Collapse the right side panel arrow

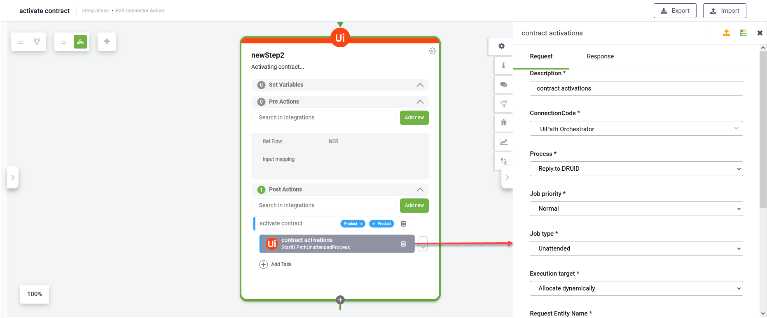pos(507,178)
